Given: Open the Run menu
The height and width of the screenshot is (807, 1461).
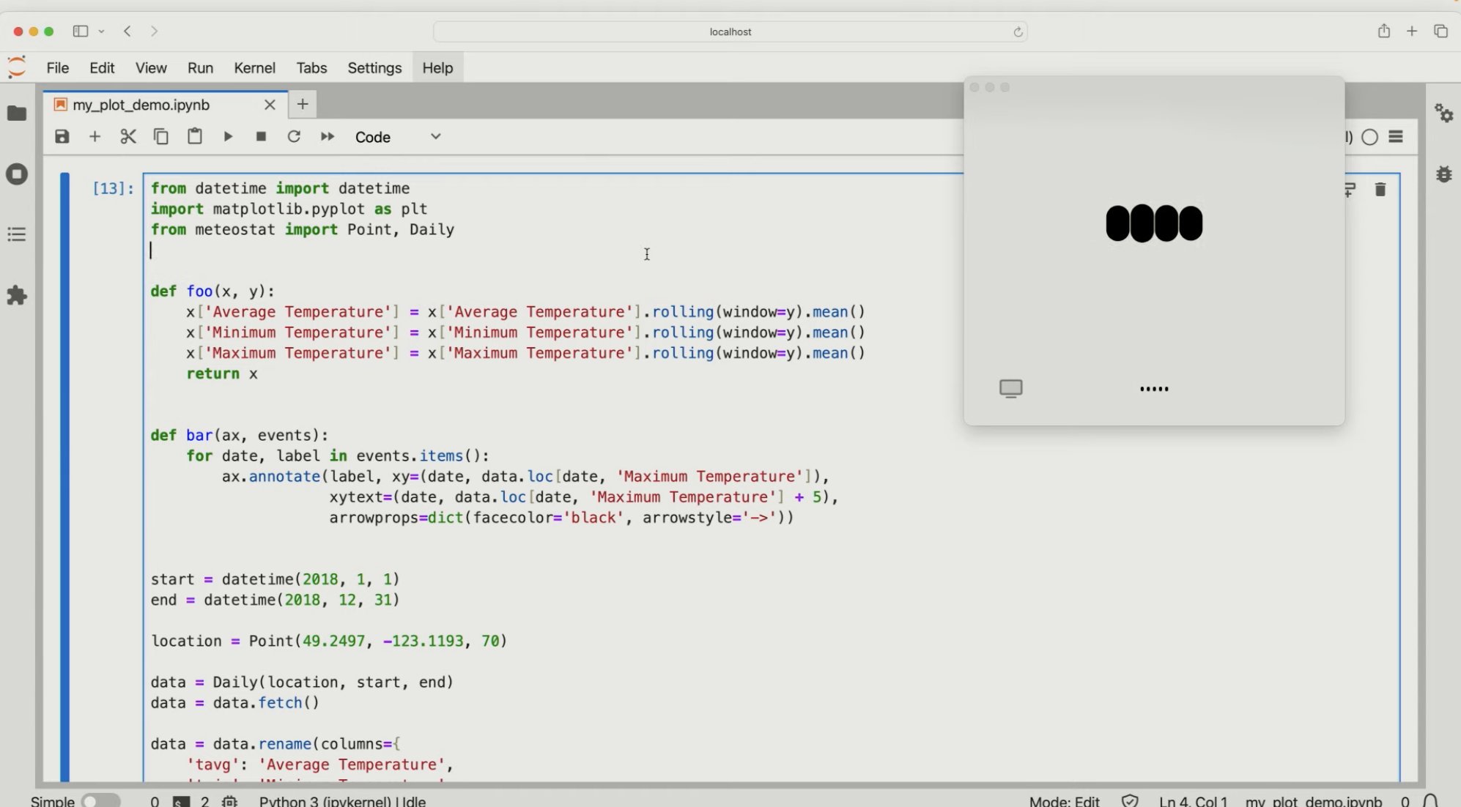Looking at the screenshot, I should coord(200,68).
